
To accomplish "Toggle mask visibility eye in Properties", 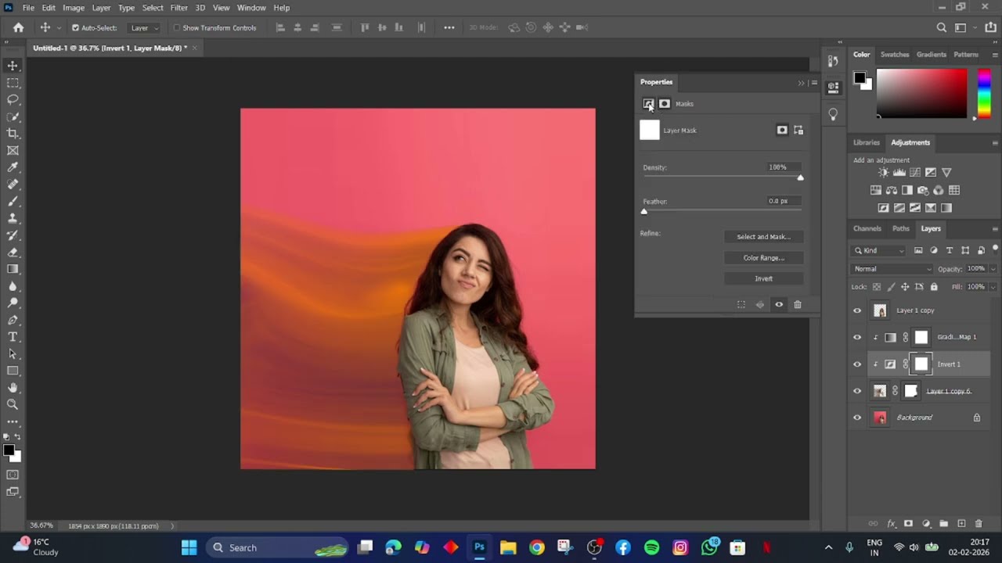I will pyautogui.click(x=779, y=304).
